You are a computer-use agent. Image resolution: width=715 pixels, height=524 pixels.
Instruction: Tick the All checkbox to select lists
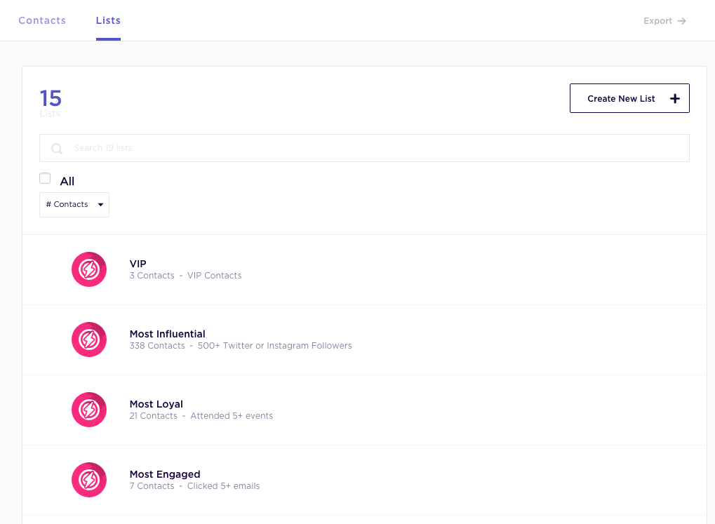[x=46, y=178]
